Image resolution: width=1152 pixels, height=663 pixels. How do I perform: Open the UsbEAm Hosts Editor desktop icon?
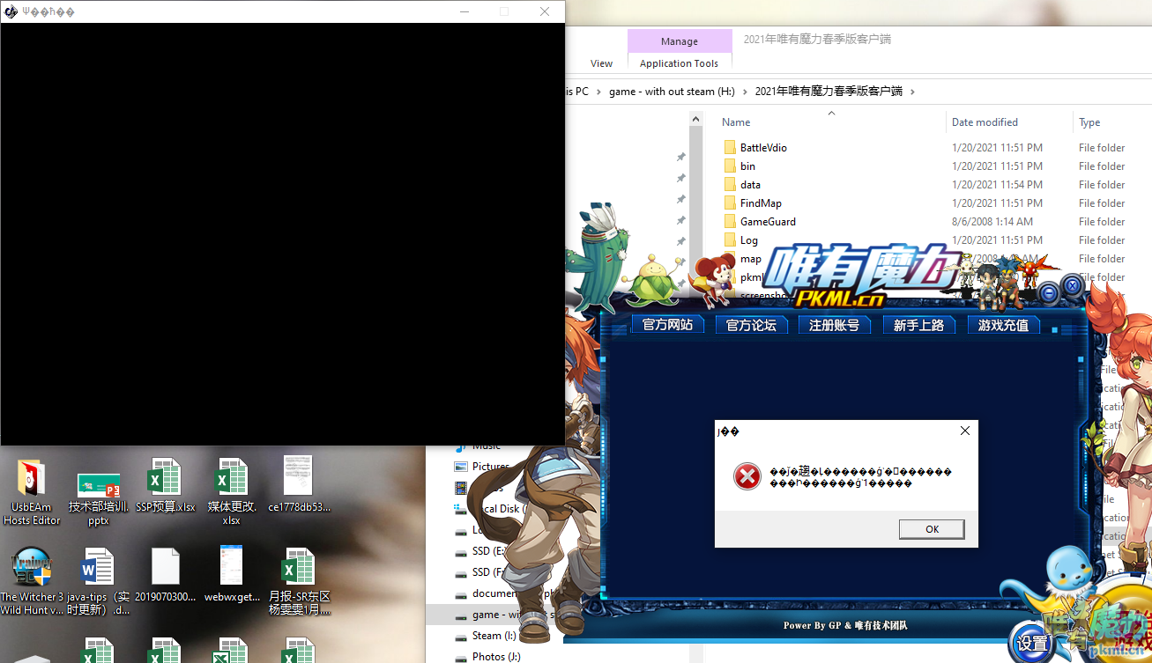click(32, 480)
